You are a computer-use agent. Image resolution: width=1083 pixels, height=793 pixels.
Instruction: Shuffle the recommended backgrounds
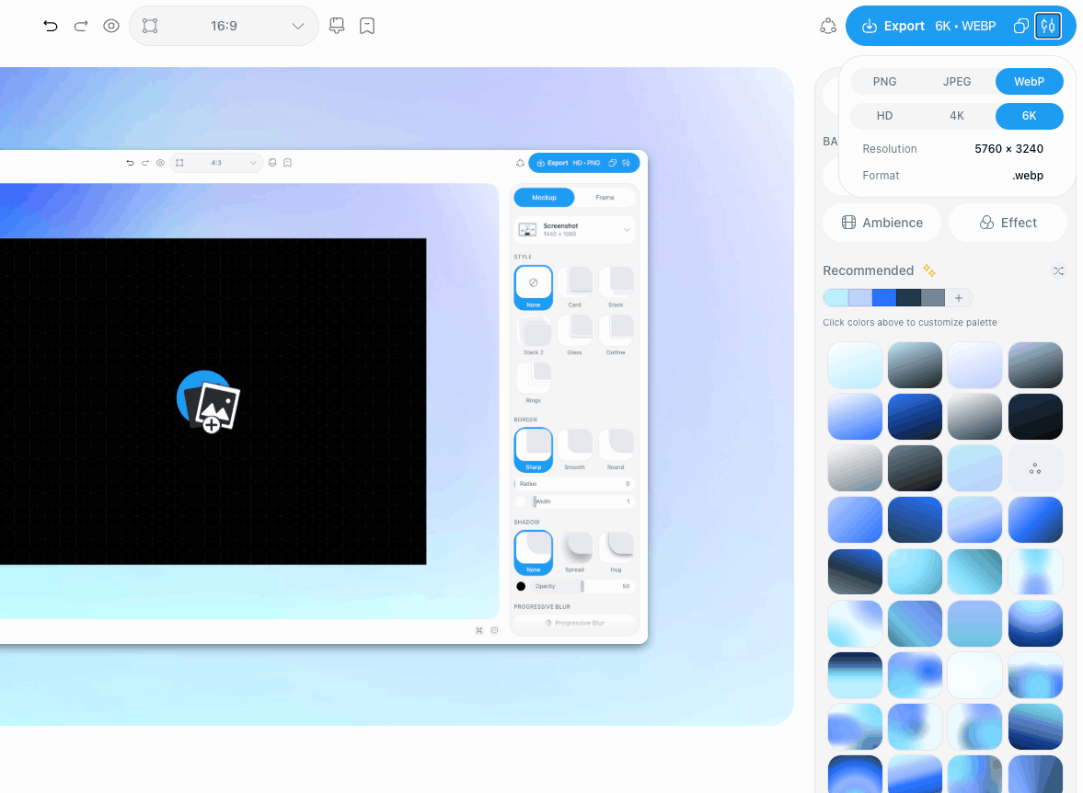pos(1058,270)
